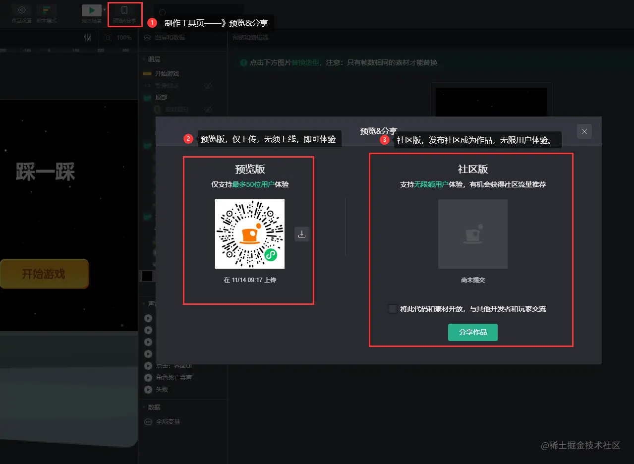The height and width of the screenshot is (464, 634).
Task: Enable open code and assets checkbox
Action: 393,309
